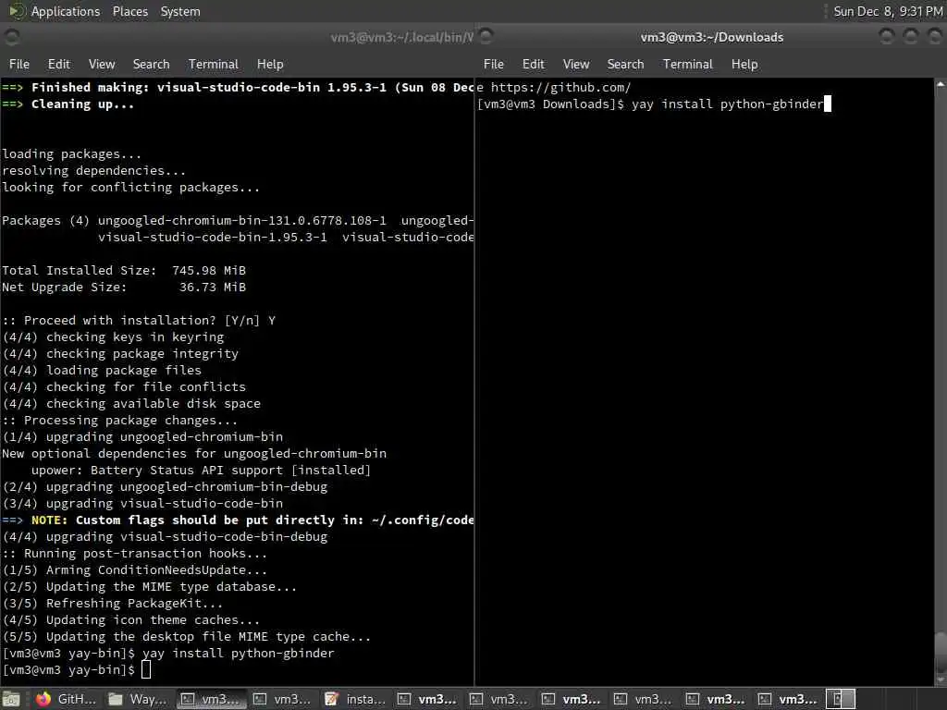Select the highlighted active vm3 terminal taskbar entry
The height and width of the screenshot is (710, 947).
coord(211,699)
